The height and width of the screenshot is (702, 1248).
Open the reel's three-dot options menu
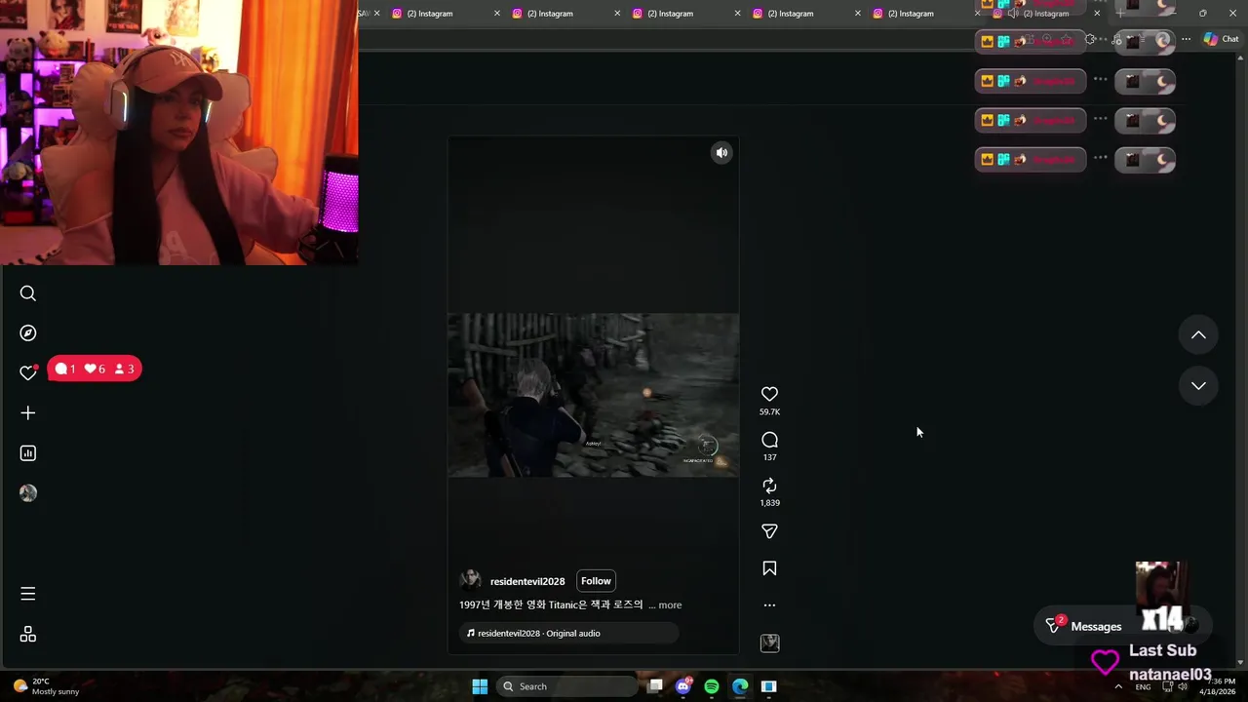point(769,605)
